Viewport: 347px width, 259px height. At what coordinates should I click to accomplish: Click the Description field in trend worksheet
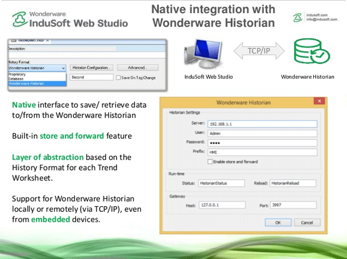tap(87, 55)
